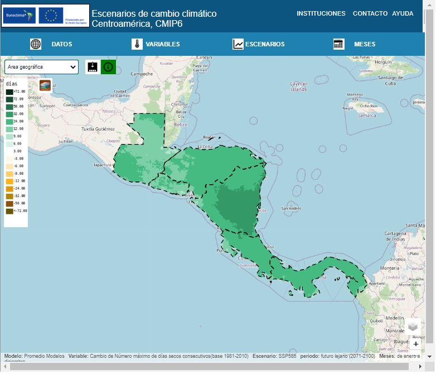
Task: Open the AYUDA help link
Action: (x=403, y=13)
